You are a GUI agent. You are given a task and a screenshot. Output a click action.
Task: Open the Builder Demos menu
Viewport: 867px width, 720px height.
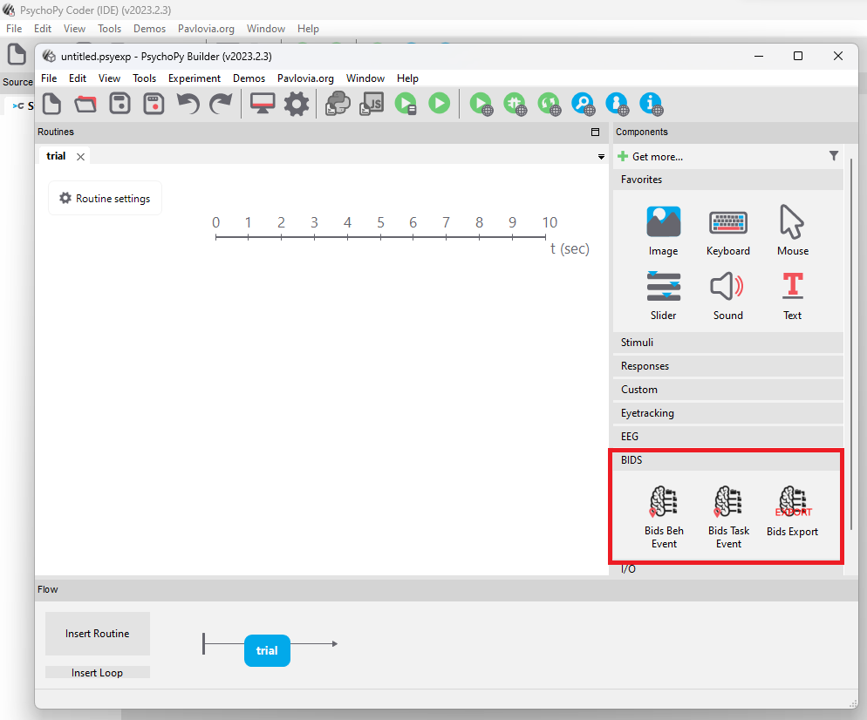[x=249, y=78]
